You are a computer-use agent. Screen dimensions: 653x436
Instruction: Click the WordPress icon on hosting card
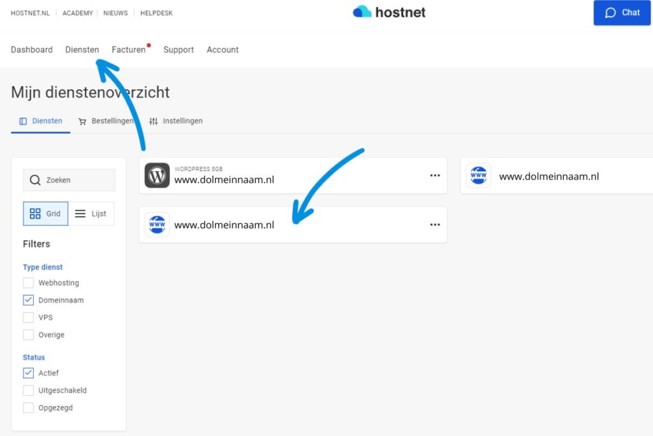click(x=157, y=176)
